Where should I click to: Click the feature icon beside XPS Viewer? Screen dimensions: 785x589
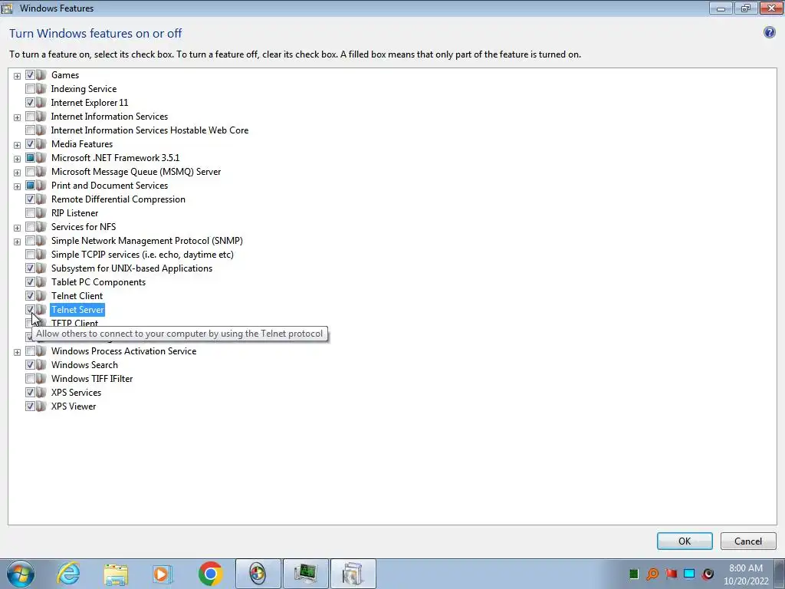[41, 406]
